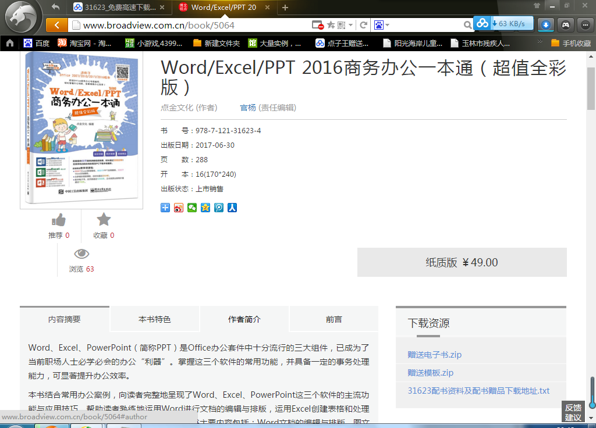Viewport: 596px width, 428px height.
Task: Open the QR code icon in address bar
Action: coord(341,25)
